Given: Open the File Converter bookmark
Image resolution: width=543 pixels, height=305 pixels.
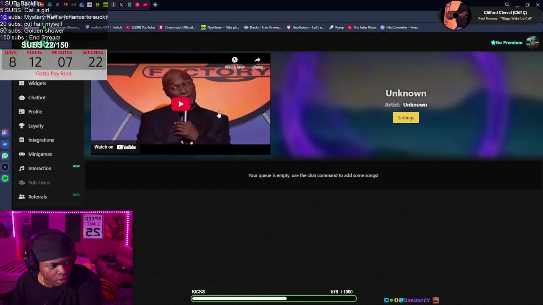Looking at the screenshot, I should pos(400,28).
